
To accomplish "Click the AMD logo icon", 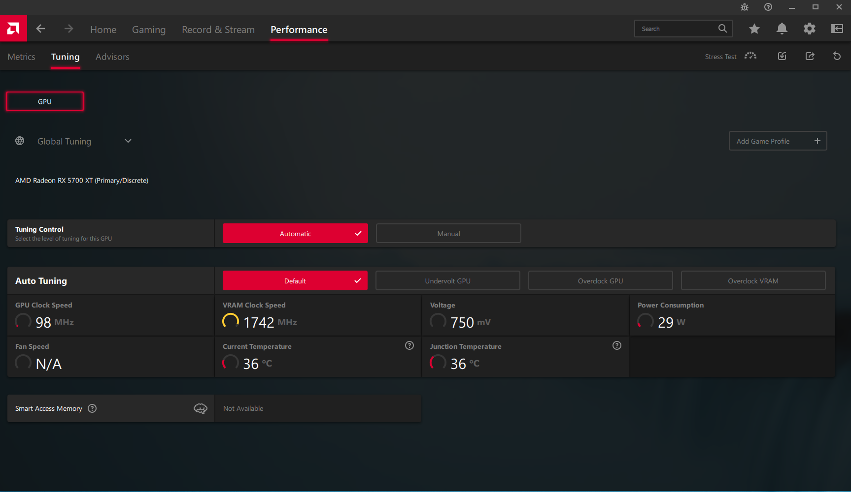I will click(13, 29).
